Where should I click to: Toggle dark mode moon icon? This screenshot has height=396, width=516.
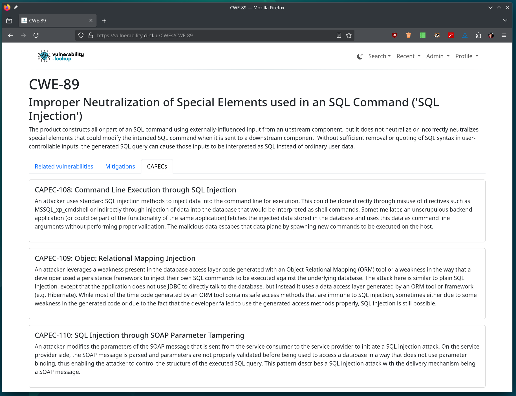(x=360, y=56)
